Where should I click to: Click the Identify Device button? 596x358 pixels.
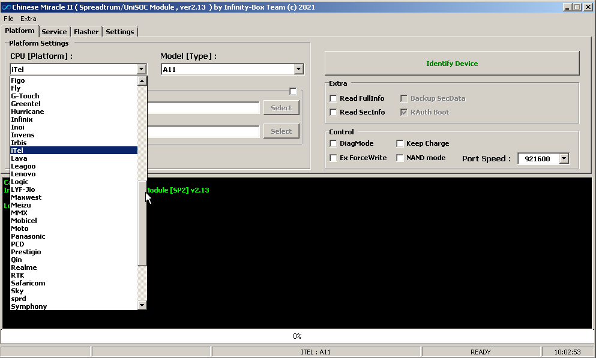coord(452,64)
